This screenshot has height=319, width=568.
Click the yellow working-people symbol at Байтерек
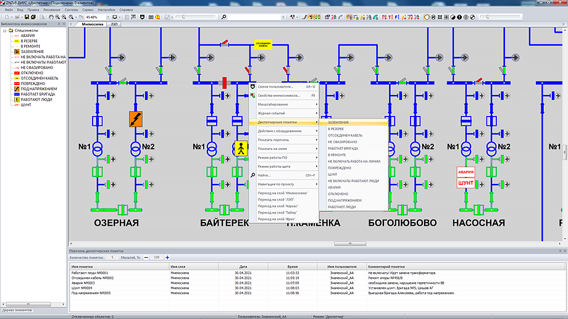(x=240, y=148)
